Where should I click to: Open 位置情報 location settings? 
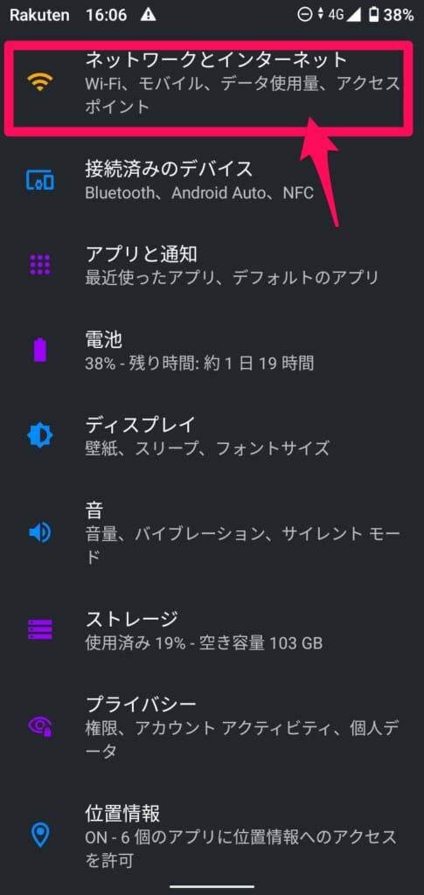coord(212,835)
